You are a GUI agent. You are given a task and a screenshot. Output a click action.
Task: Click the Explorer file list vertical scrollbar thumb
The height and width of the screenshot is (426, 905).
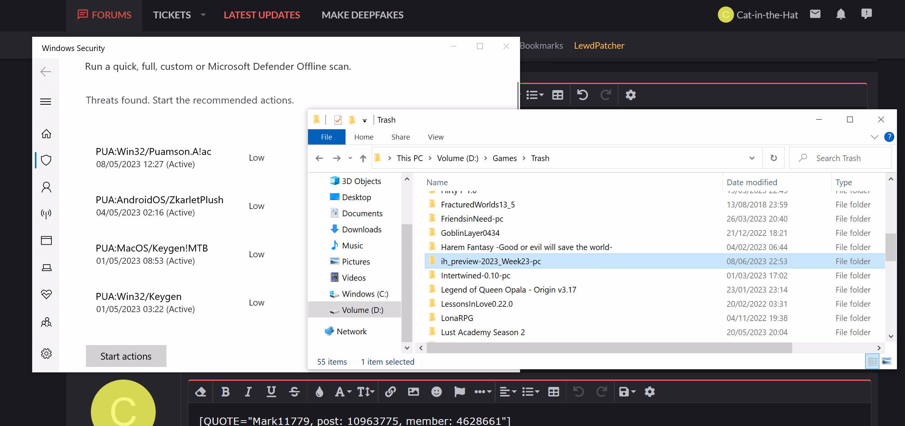pyautogui.click(x=890, y=247)
